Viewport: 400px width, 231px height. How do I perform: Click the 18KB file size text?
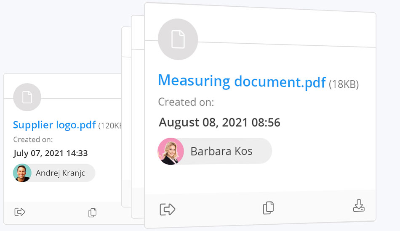[344, 84]
